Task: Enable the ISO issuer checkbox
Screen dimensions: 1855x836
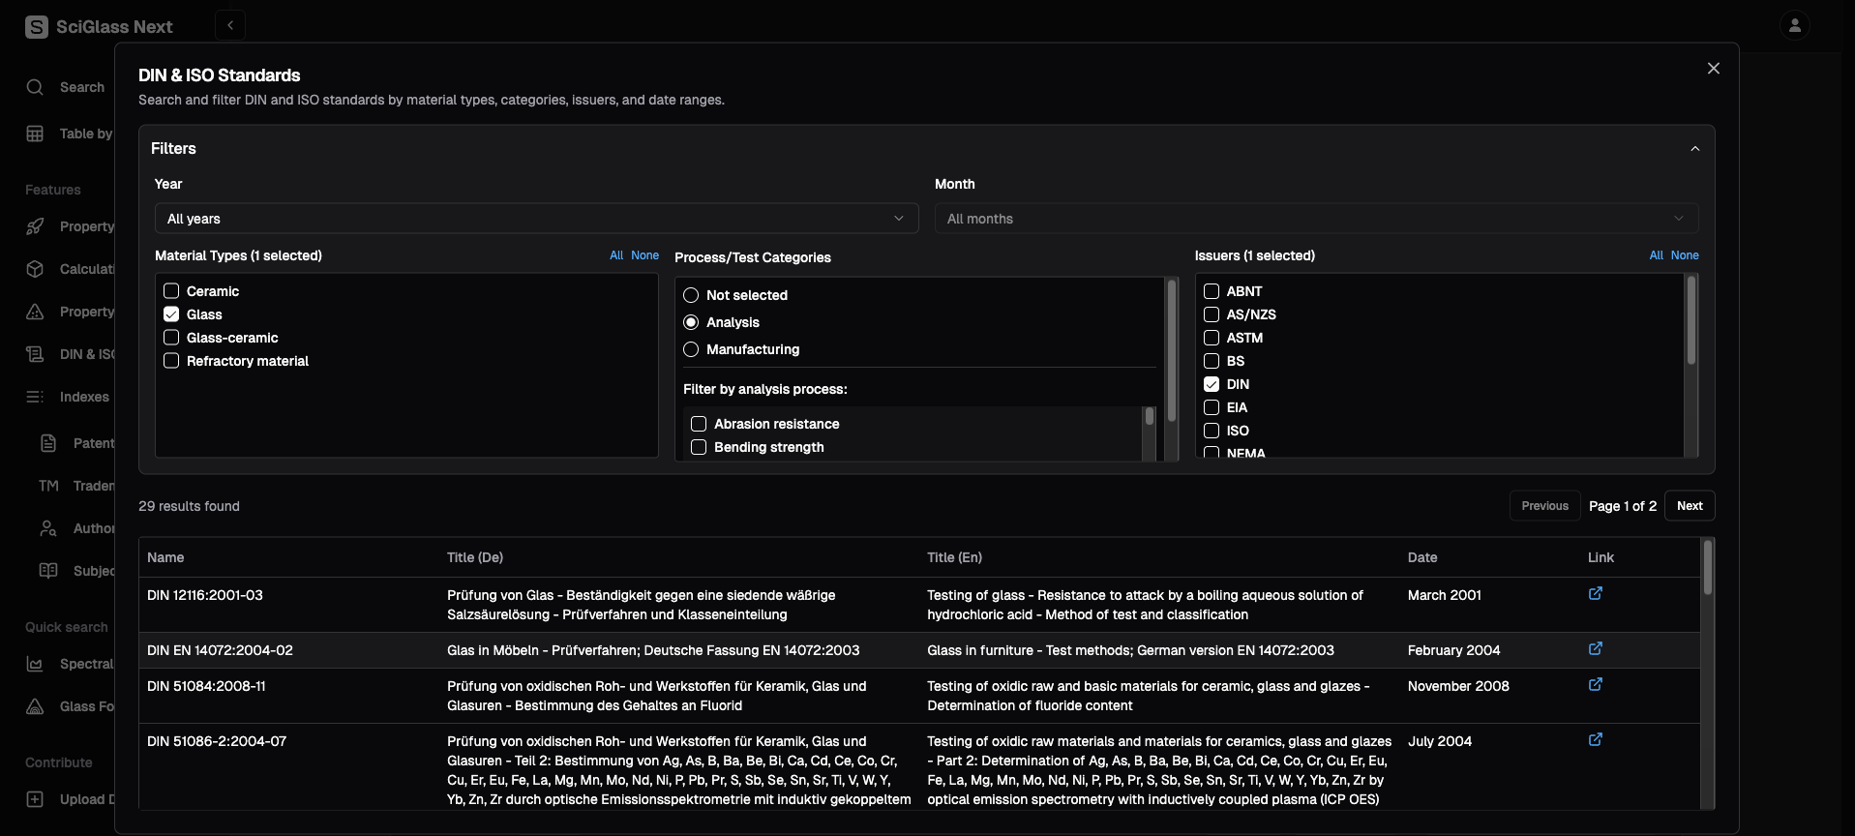Action: click(x=1211, y=431)
